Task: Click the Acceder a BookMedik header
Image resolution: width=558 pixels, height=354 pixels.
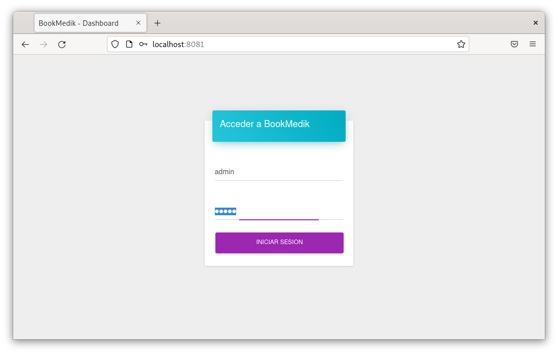Action: click(279, 125)
